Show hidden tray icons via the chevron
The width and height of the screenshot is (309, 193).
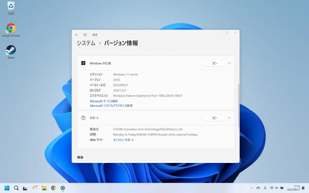coord(252,188)
